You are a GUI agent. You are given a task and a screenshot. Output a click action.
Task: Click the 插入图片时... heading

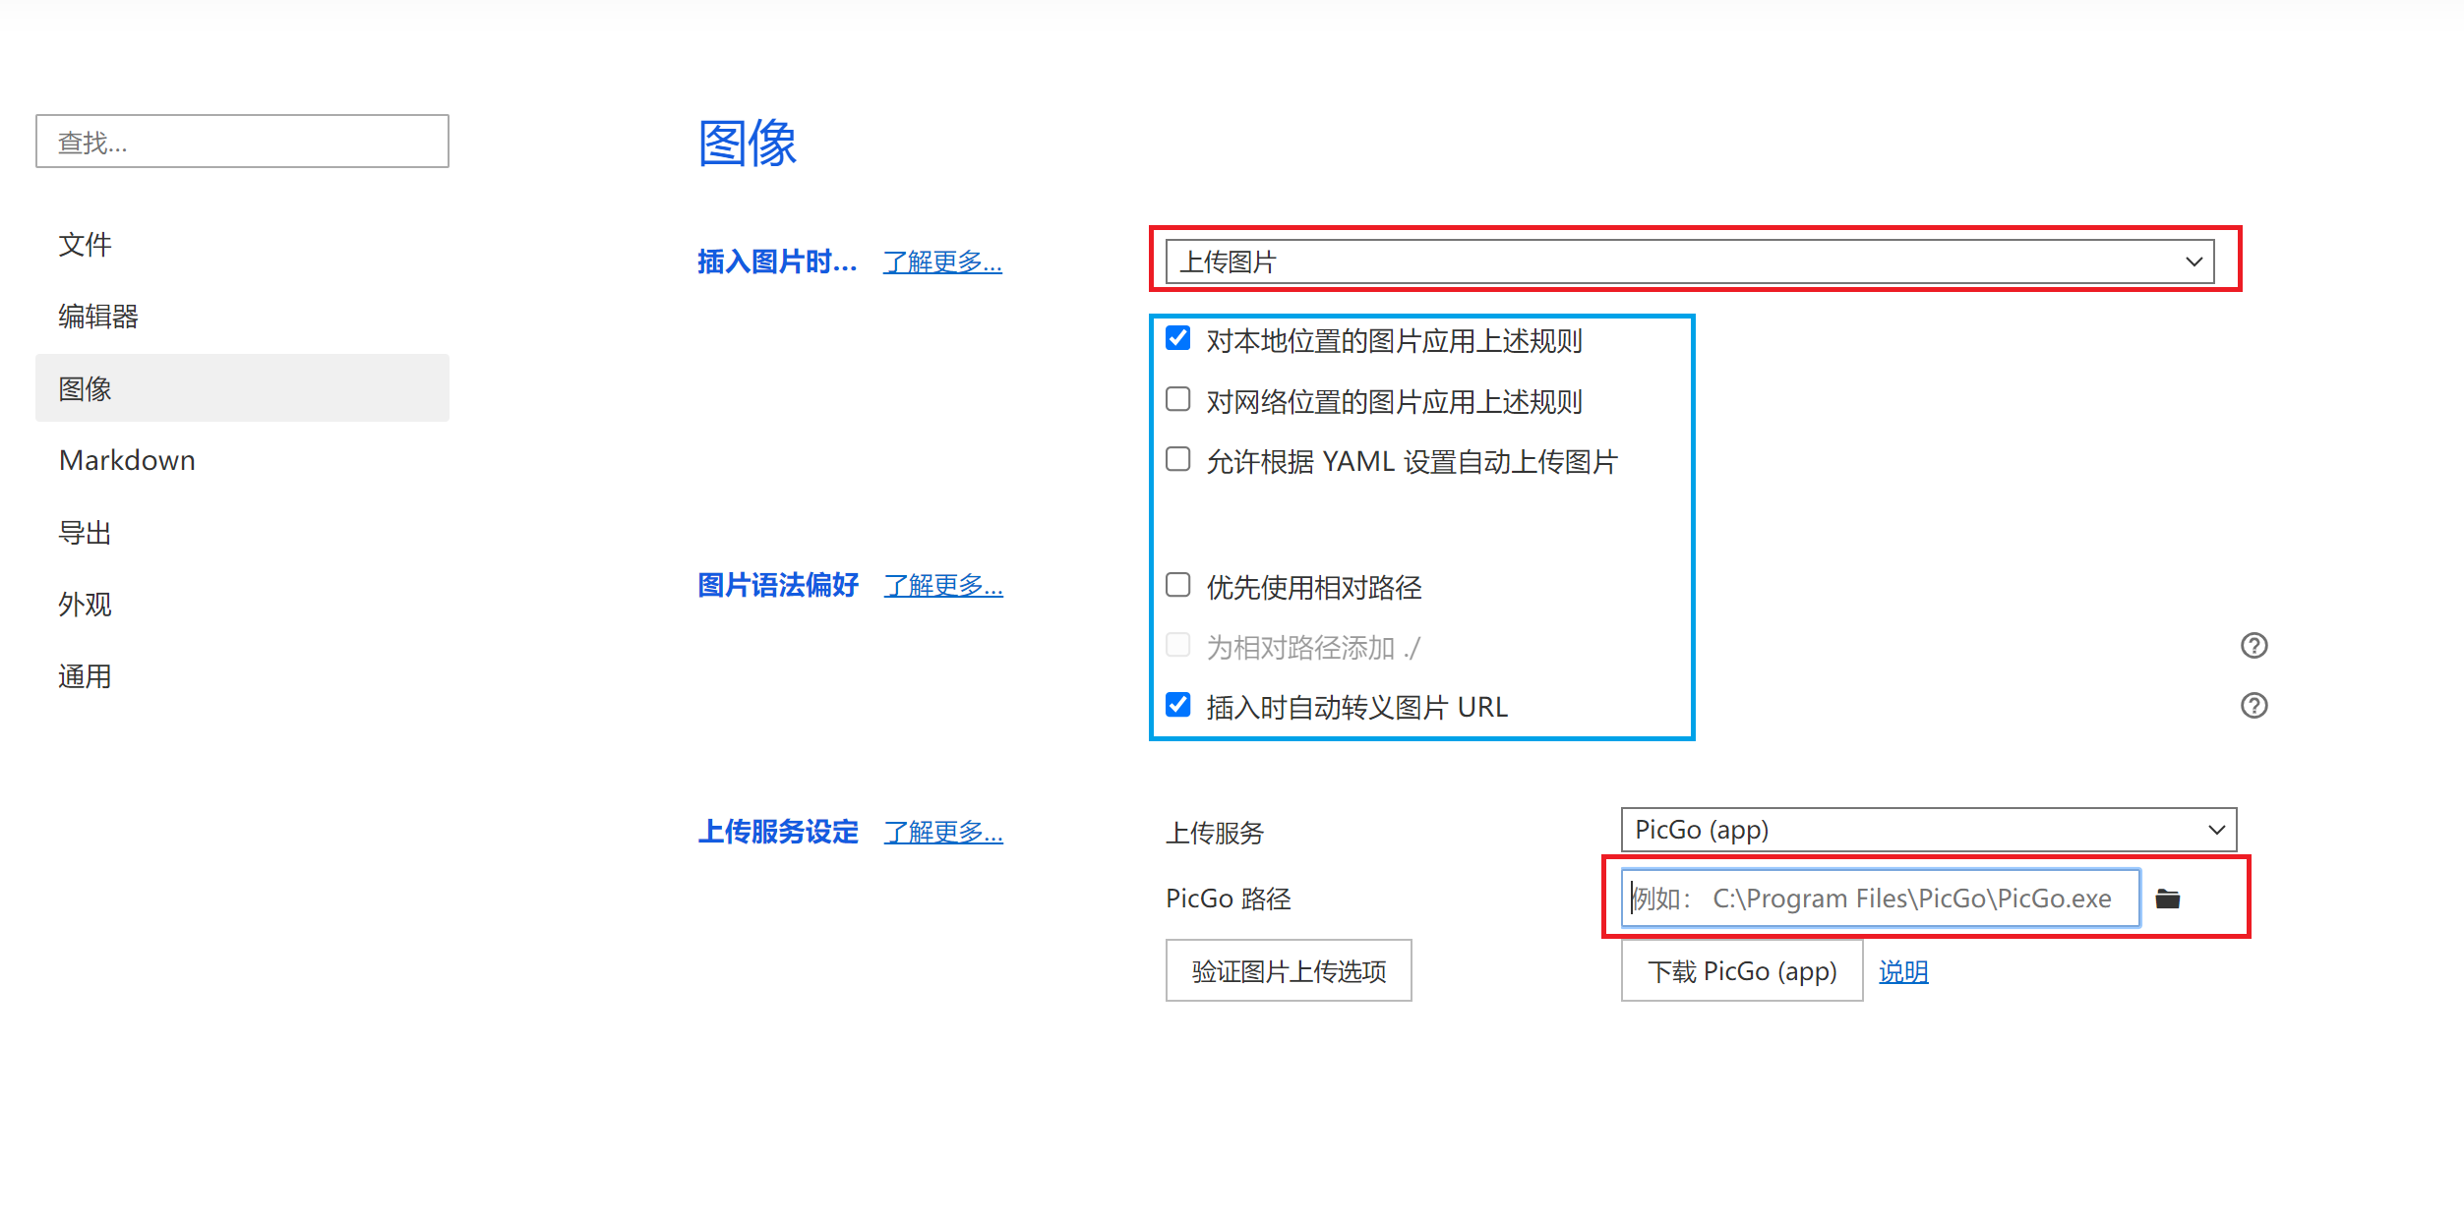coord(777,261)
